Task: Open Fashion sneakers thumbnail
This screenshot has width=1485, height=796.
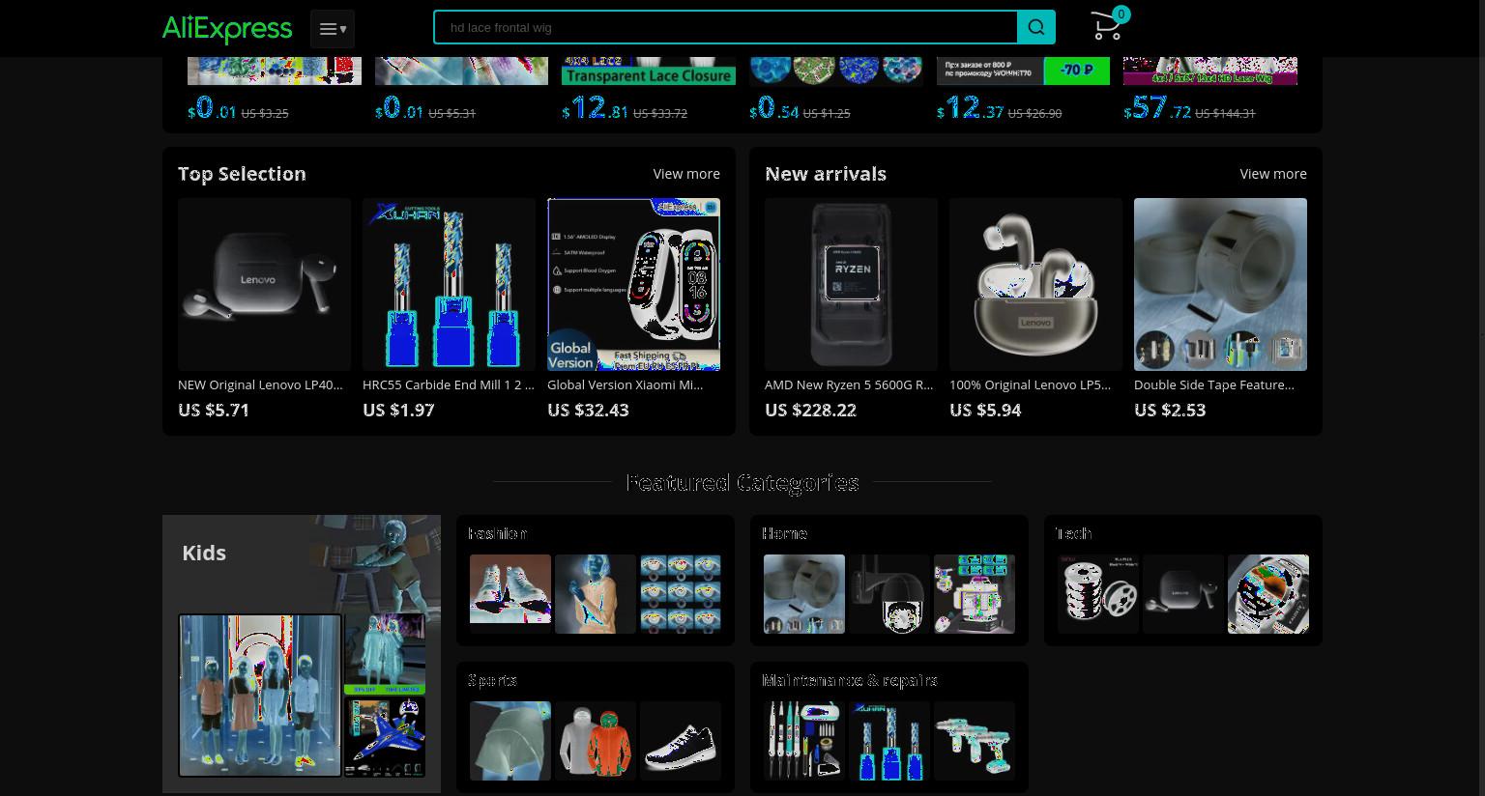Action: 510,594
